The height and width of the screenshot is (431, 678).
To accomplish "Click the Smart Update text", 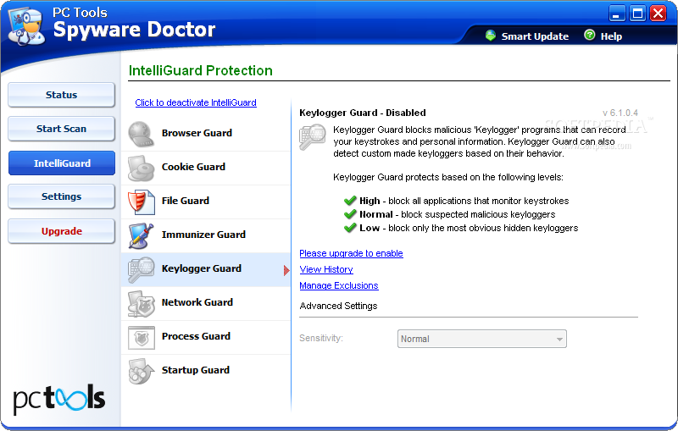I will 535,36.
